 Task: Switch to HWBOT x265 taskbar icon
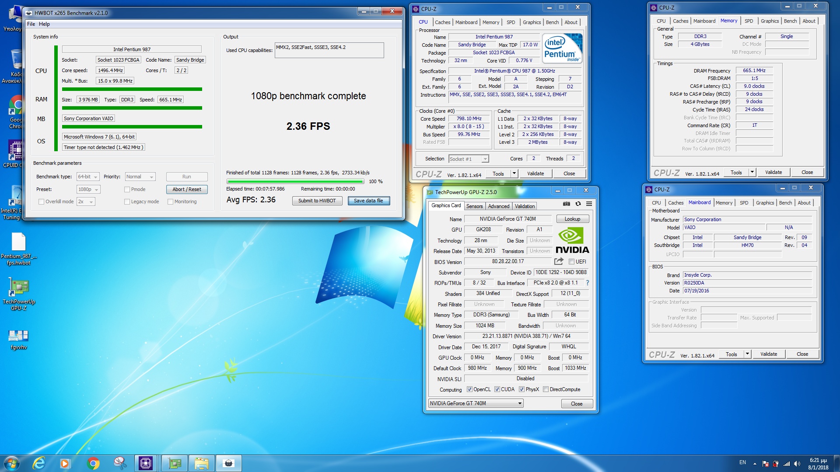(x=228, y=463)
